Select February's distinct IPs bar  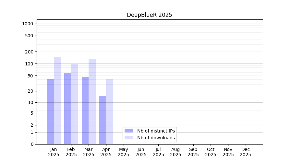point(67,109)
